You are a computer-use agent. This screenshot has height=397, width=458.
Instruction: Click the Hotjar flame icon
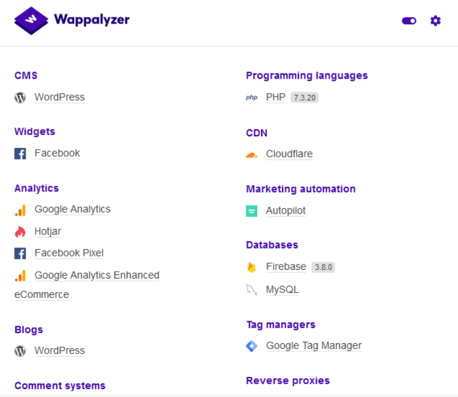click(x=20, y=231)
